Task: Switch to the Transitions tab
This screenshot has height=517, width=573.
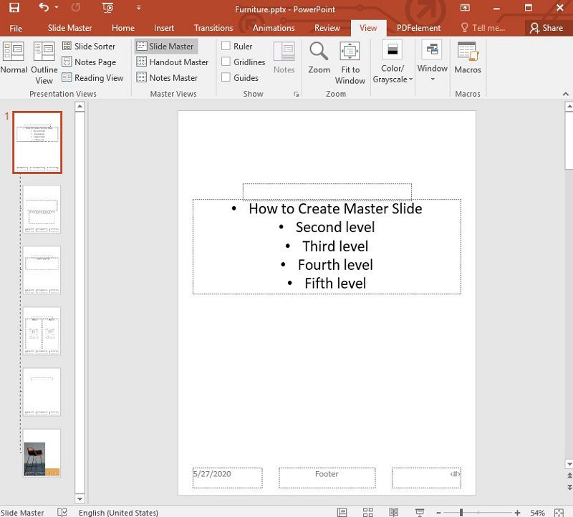Action: pos(213,28)
